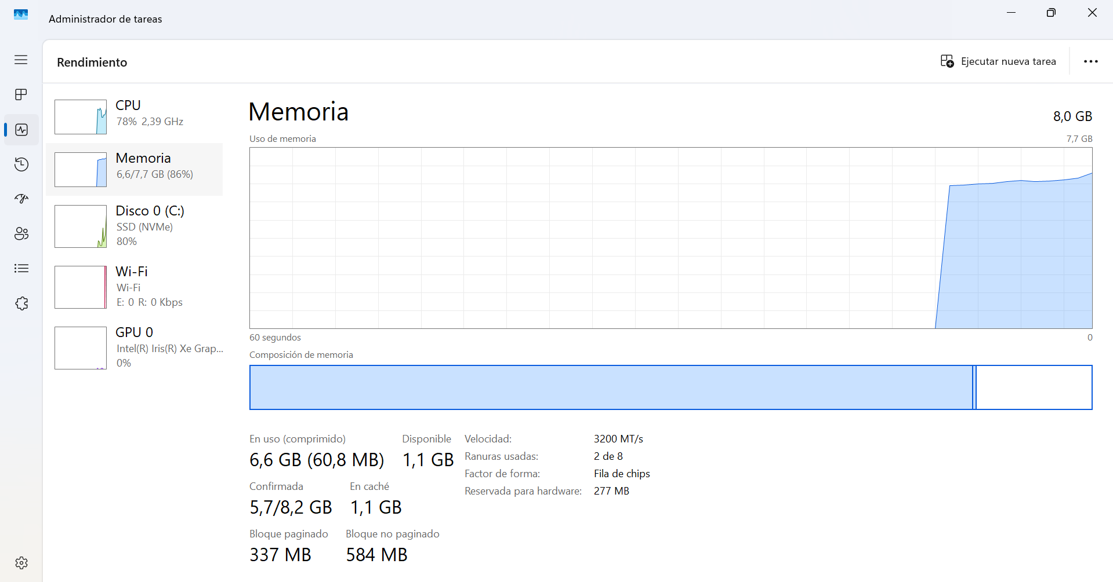Select the CPU performance entry
The height and width of the screenshot is (582, 1113).
click(x=135, y=116)
